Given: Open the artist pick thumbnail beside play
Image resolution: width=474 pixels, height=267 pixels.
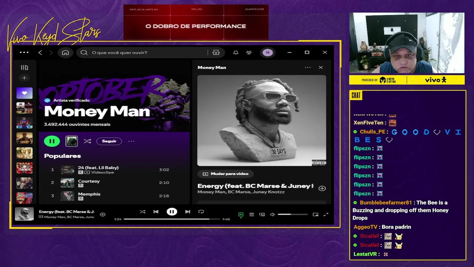Looking at the screenshot, I should click(71, 141).
